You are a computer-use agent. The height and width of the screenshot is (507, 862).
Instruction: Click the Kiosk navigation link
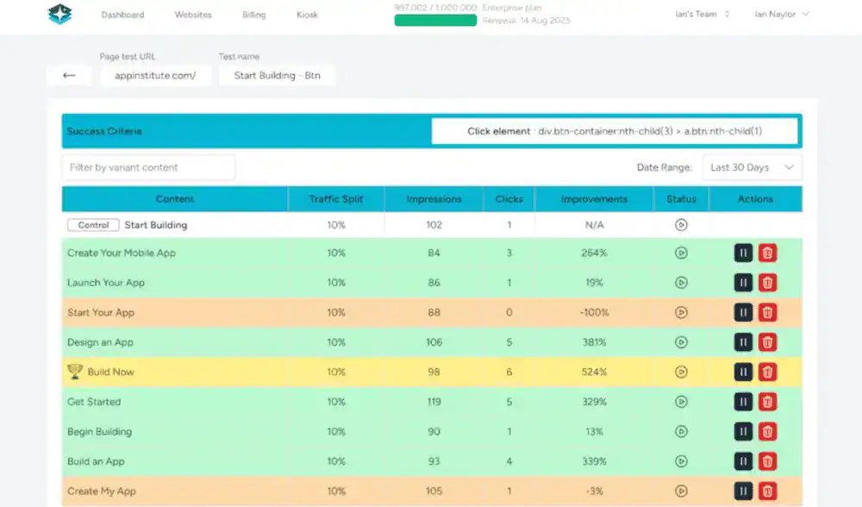coord(307,15)
